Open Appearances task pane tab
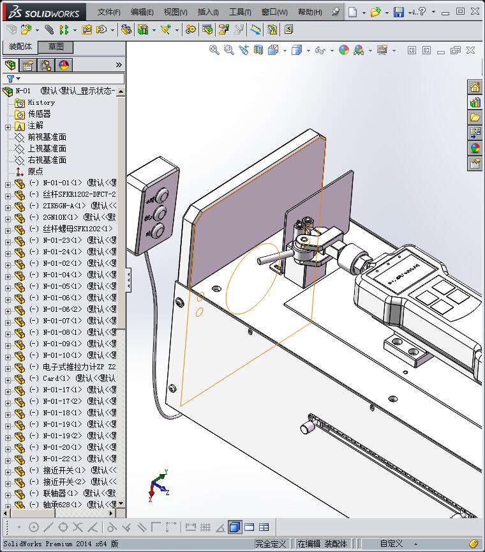Screen dimensions: 485x552 tap(475, 148)
